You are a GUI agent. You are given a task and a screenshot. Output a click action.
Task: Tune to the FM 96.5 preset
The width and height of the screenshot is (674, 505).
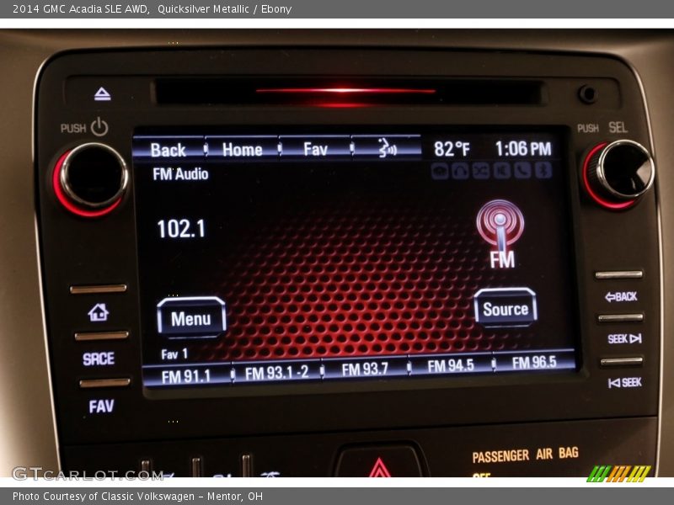[534, 363]
